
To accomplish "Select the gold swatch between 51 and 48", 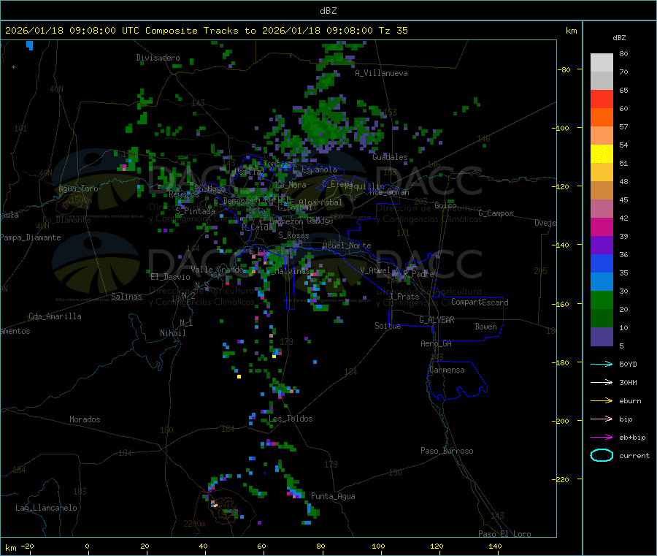I will tap(602, 172).
